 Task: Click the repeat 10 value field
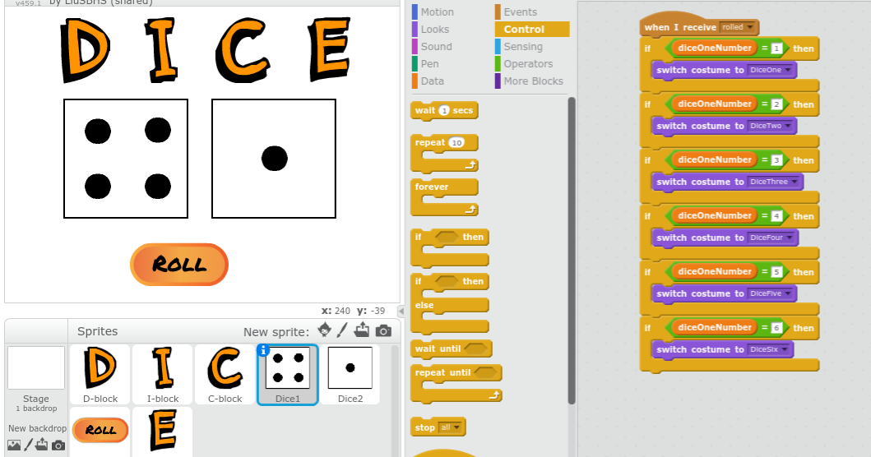(456, 143)
